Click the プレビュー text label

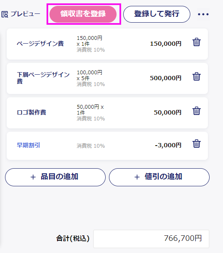(25, 14)
